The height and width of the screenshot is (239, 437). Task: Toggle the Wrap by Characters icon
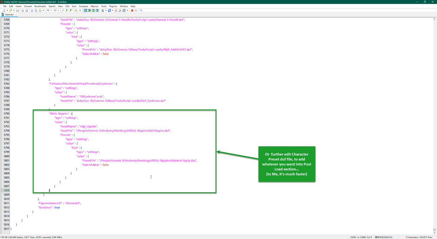pyautogui.click(x=89, y=10)
